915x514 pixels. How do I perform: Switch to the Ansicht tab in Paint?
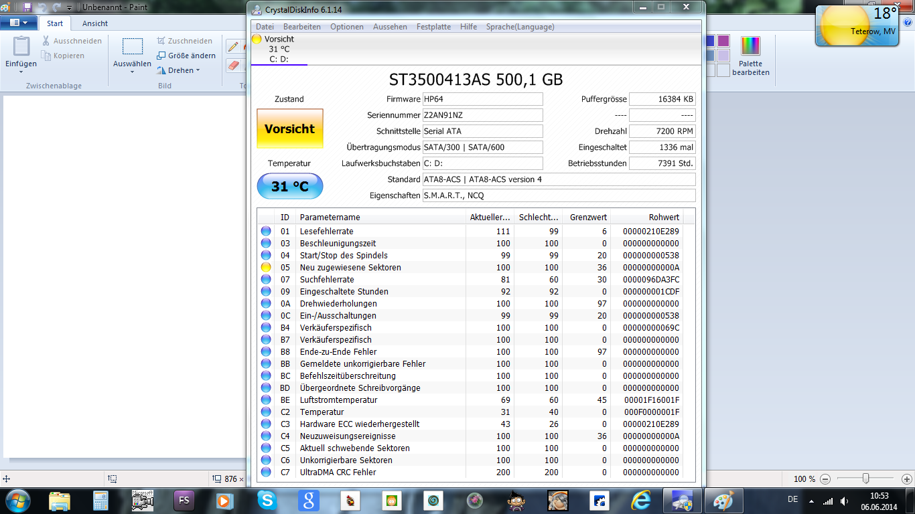coord(95,23)
